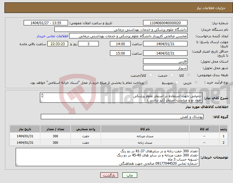Click date 1404/01/31 in row 1
233x183 pixels.
tap(25, 136)
